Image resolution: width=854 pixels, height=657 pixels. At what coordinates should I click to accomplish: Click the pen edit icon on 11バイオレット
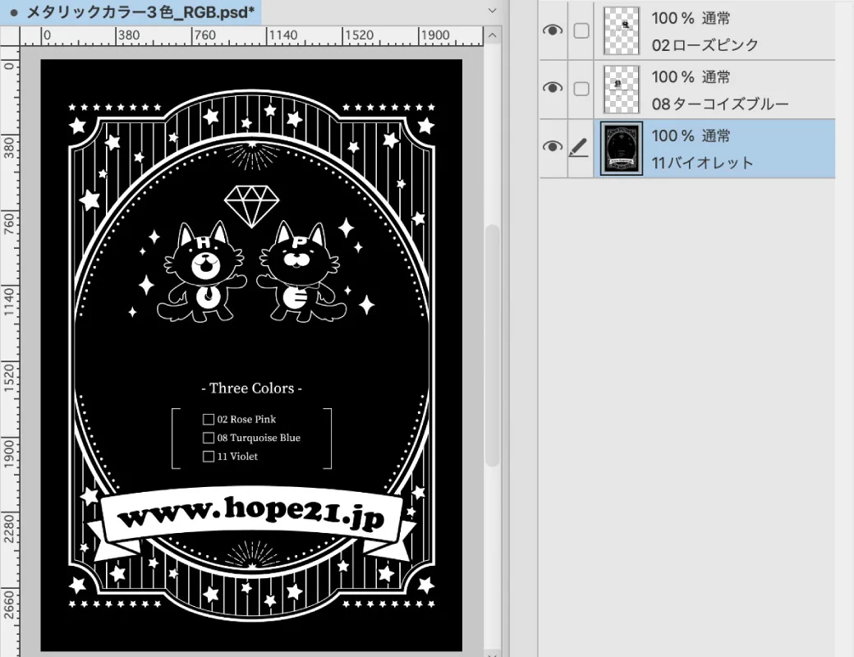point(580,148)
